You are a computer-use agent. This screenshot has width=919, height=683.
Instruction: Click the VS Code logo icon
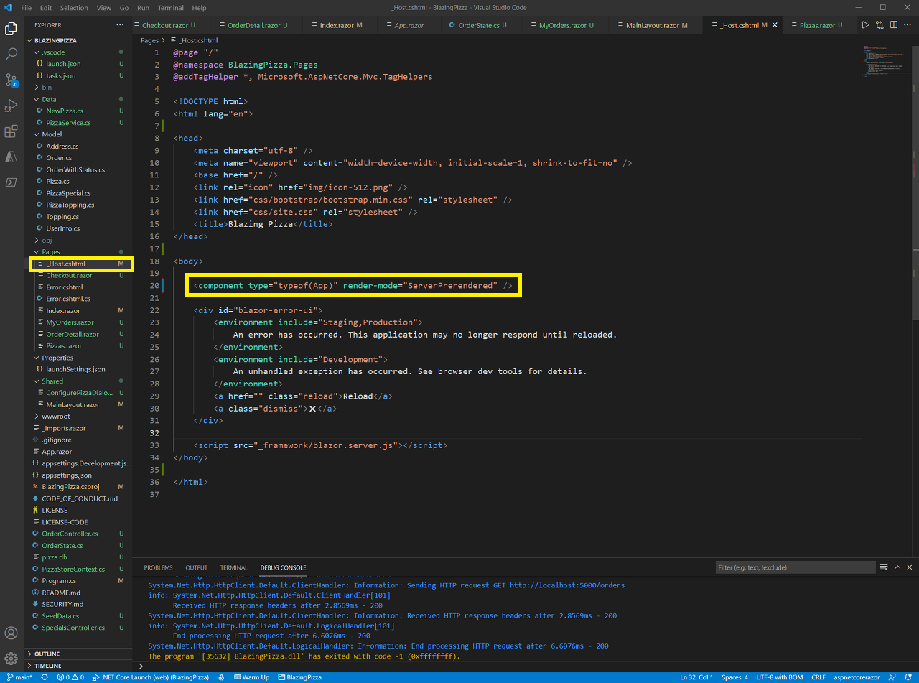tap(9, 8)
